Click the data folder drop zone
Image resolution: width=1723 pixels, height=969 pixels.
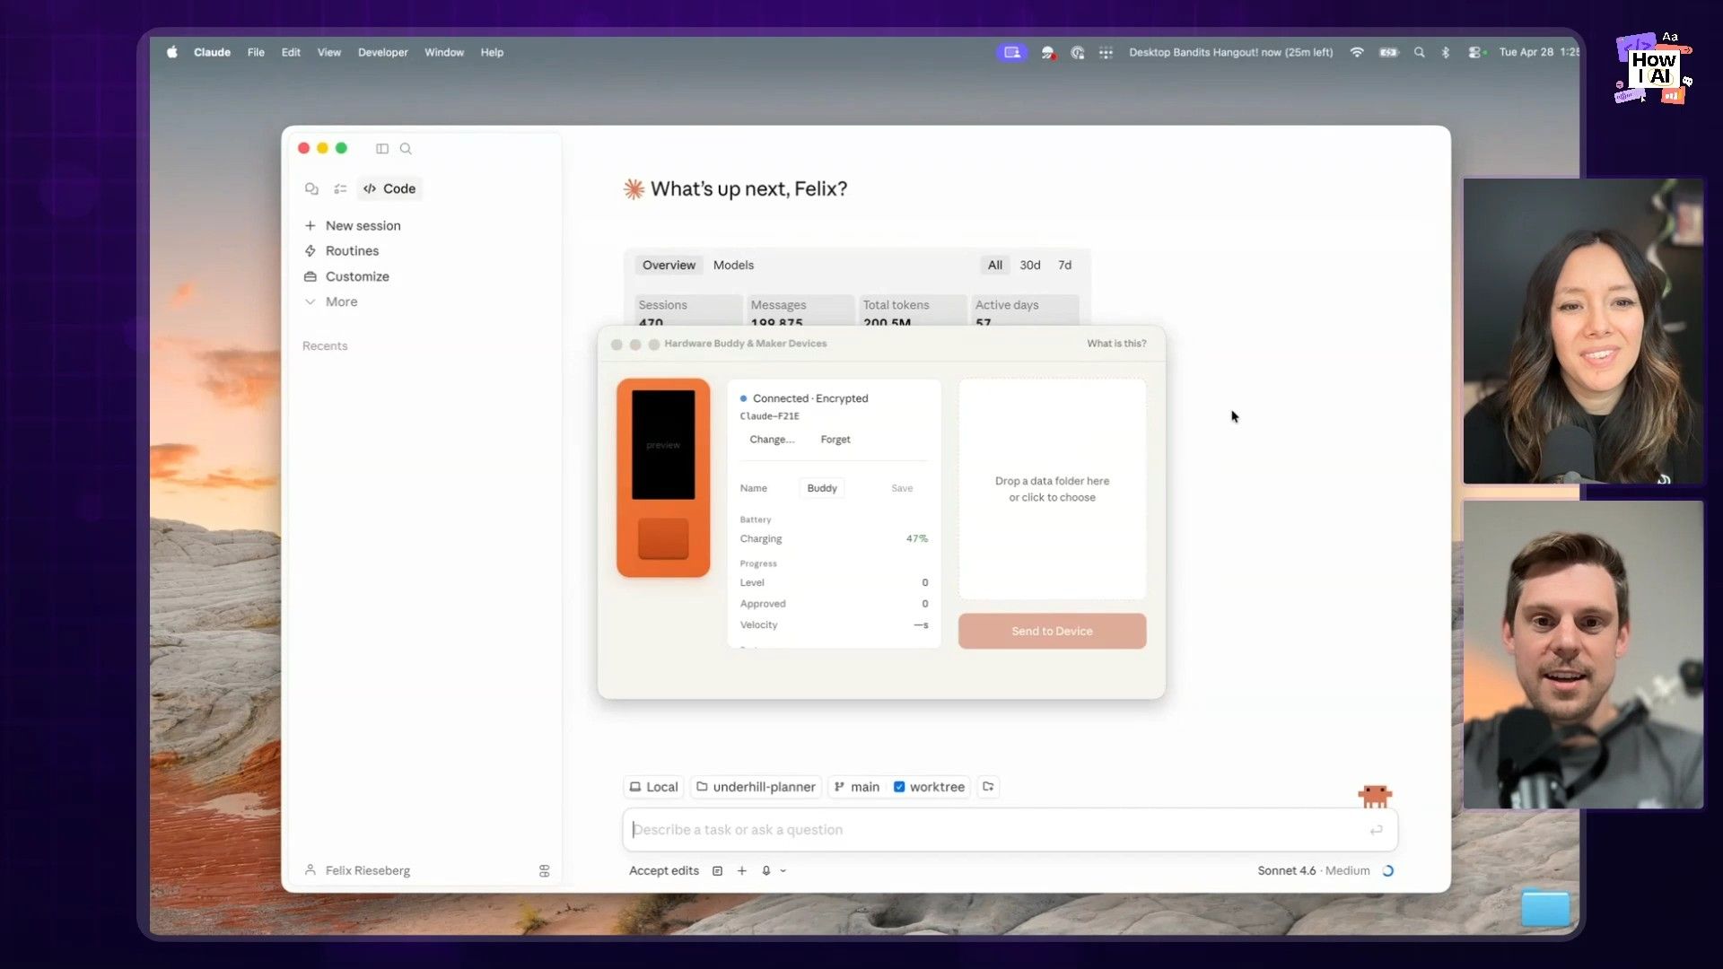(x=1052, y=489)
